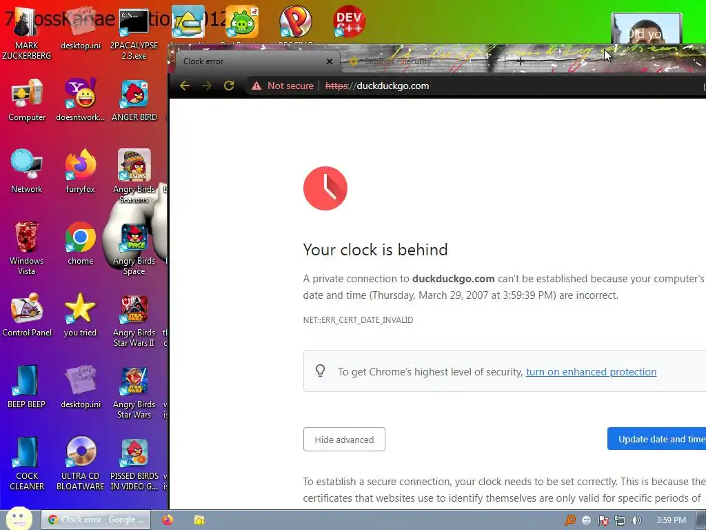706x530 pixels.
Task: Open the red P ball desktop icon
Action: click(295, 21)
